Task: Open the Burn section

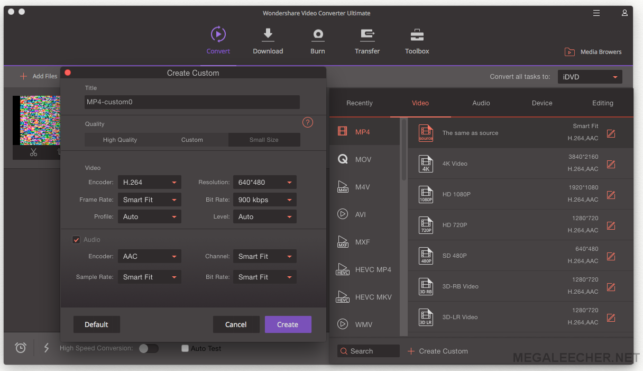Action: 318,40
